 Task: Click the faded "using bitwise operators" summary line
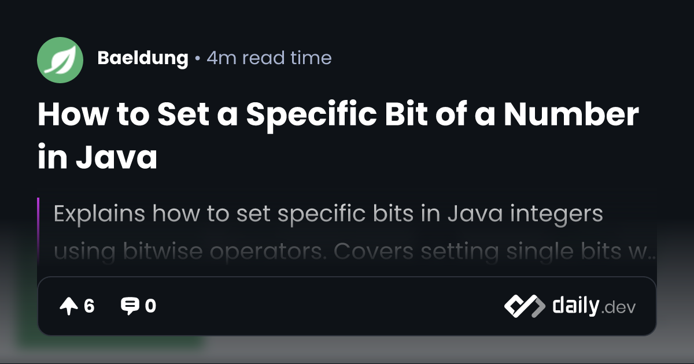pos(347,252)
